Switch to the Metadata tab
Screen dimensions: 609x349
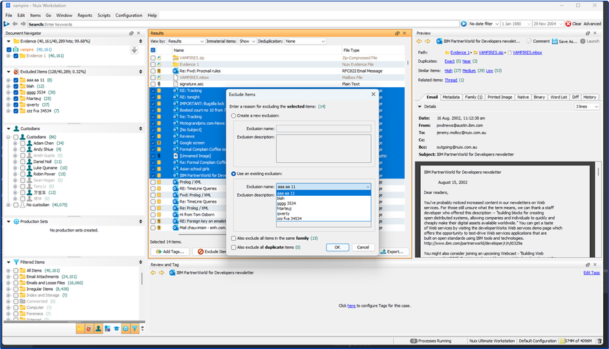tap(451, 97)
